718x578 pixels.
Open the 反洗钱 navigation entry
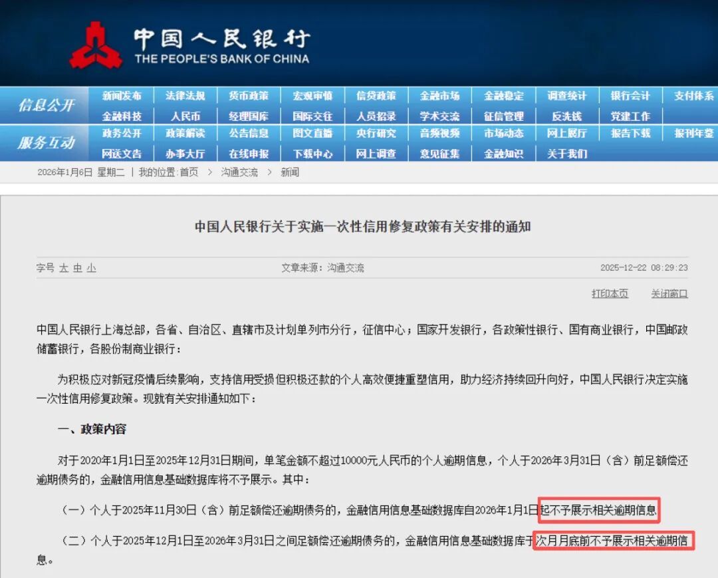(x=566, y=114)
